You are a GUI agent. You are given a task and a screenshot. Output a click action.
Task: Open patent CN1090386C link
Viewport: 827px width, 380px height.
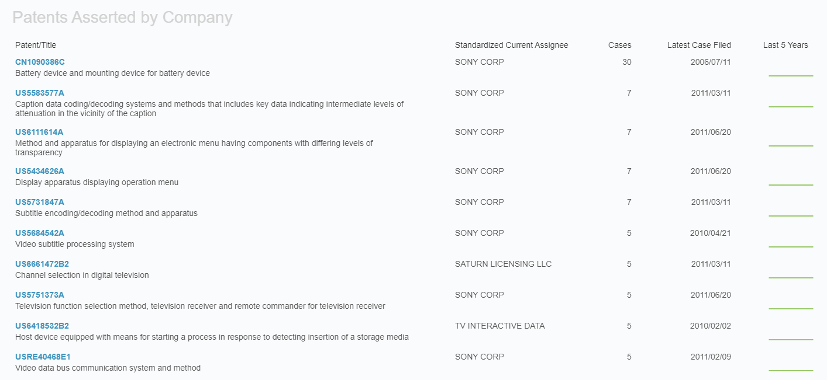tap(40, 62)
